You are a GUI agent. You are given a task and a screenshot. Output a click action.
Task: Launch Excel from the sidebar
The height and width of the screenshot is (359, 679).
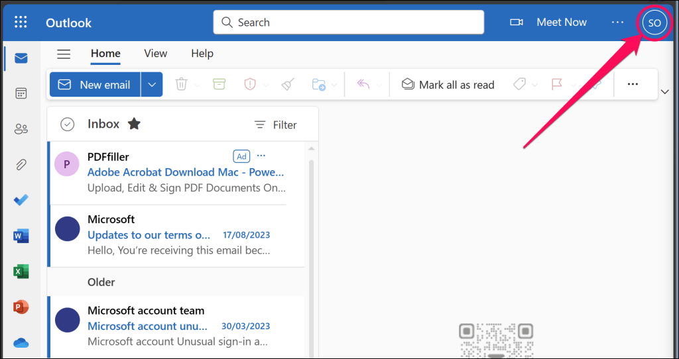tap(21, 272)
